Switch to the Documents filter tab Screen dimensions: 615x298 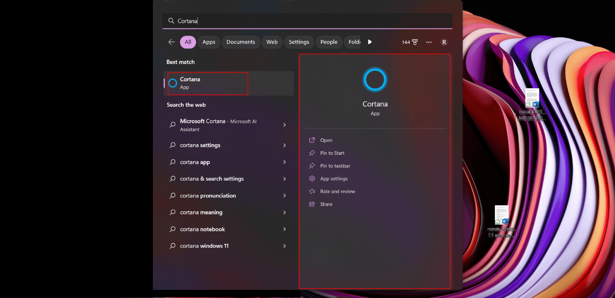pos(241,42)
